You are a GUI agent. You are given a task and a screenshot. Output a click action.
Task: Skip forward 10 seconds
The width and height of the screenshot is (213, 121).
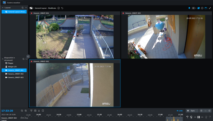(206, 117)
